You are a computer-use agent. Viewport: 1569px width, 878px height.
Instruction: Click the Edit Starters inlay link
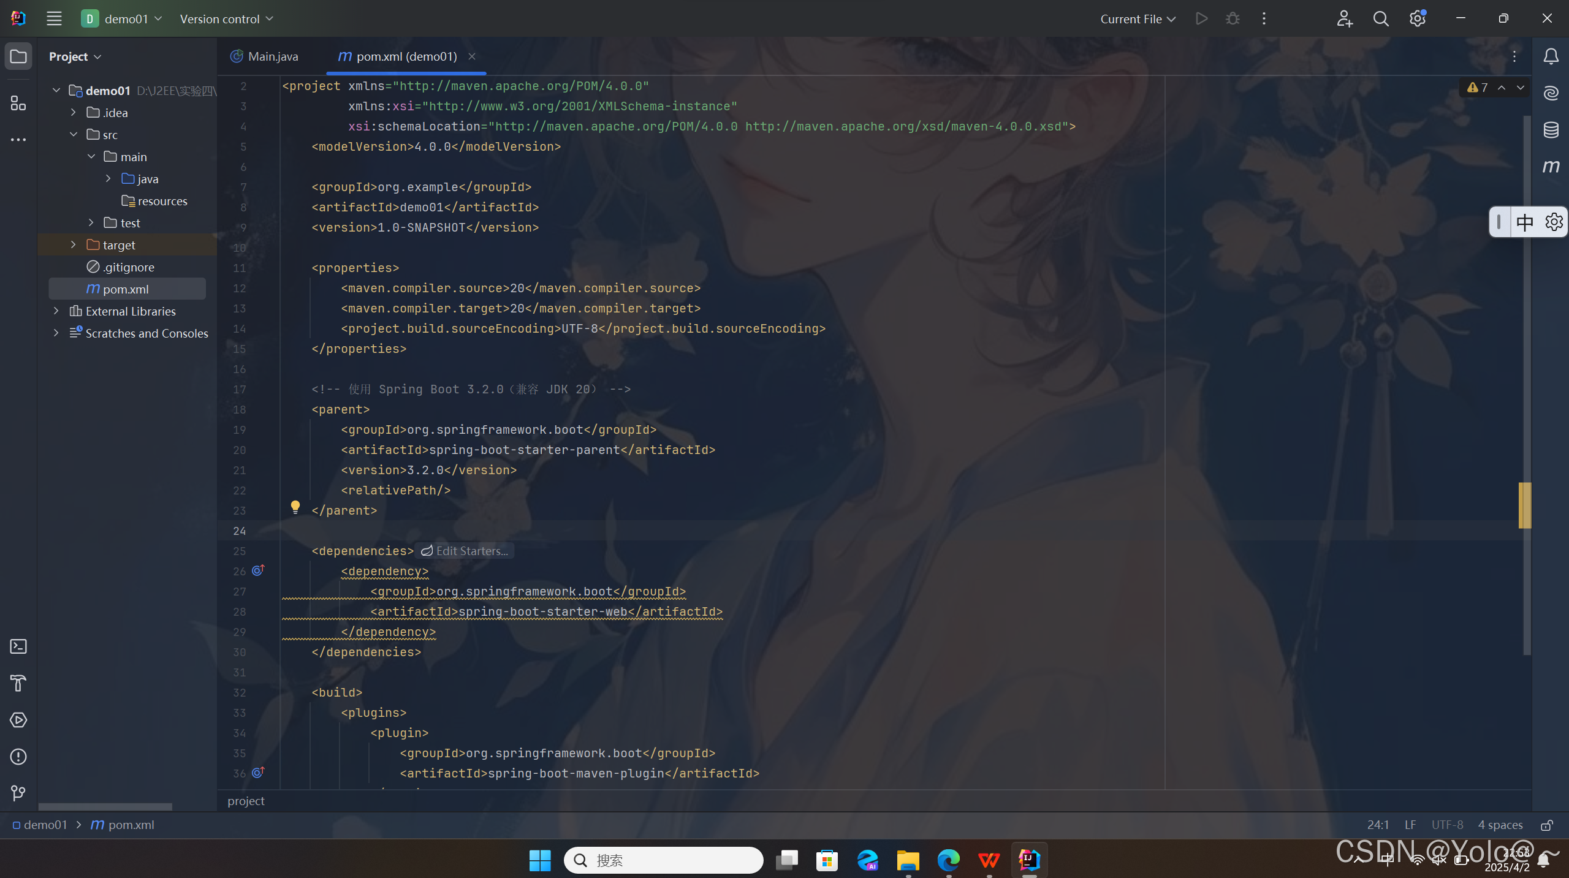(x=465, y=551)
